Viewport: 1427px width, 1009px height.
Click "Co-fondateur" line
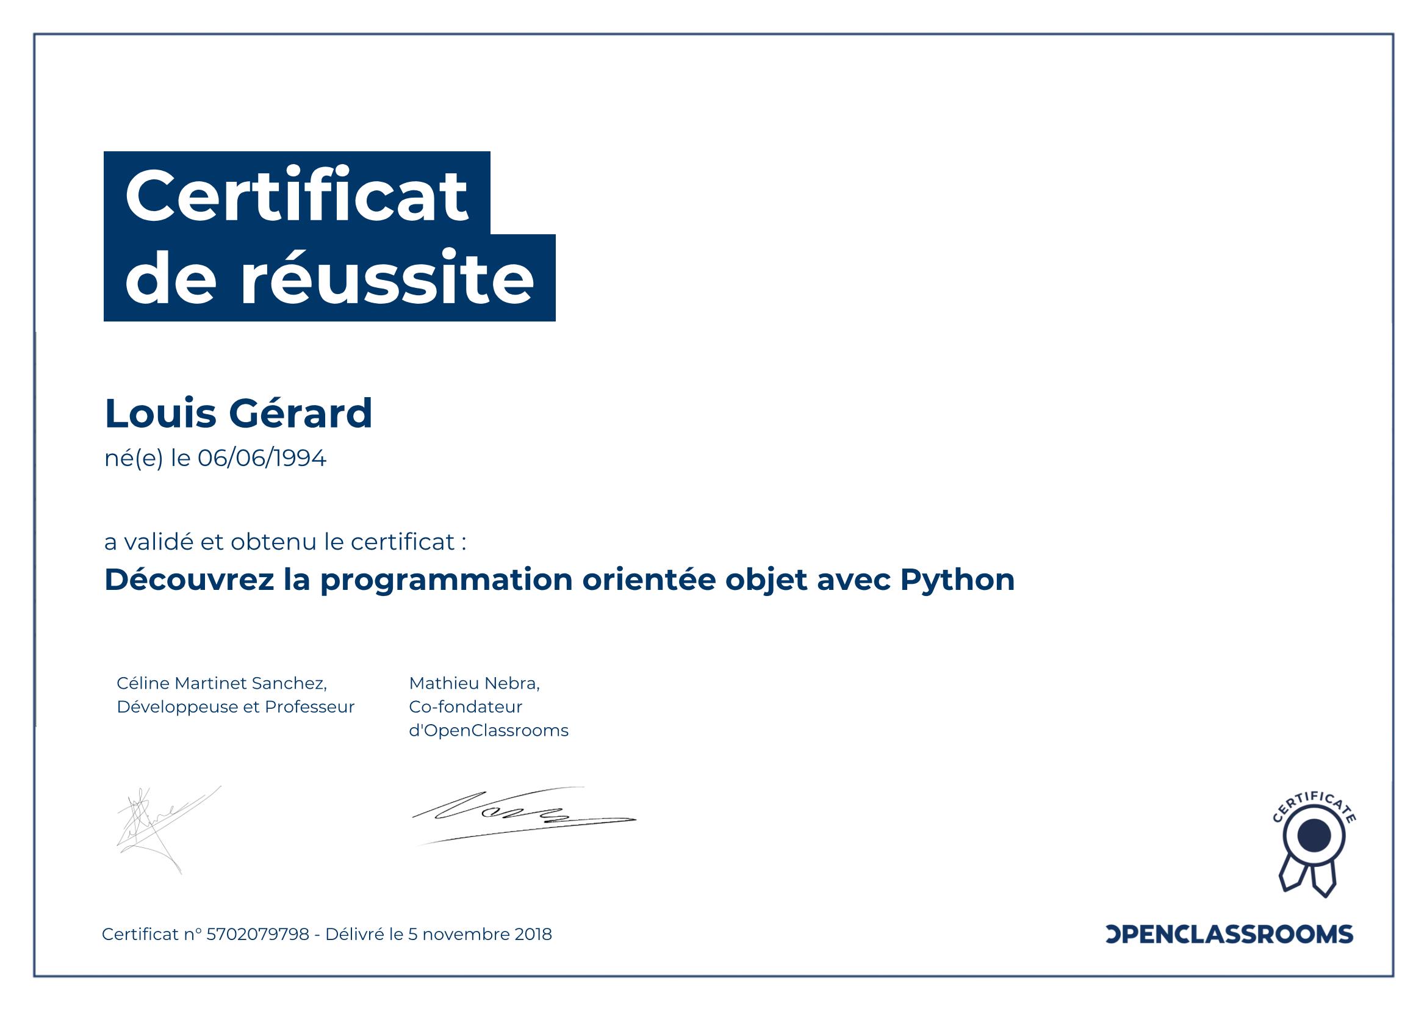pos(465,706)
